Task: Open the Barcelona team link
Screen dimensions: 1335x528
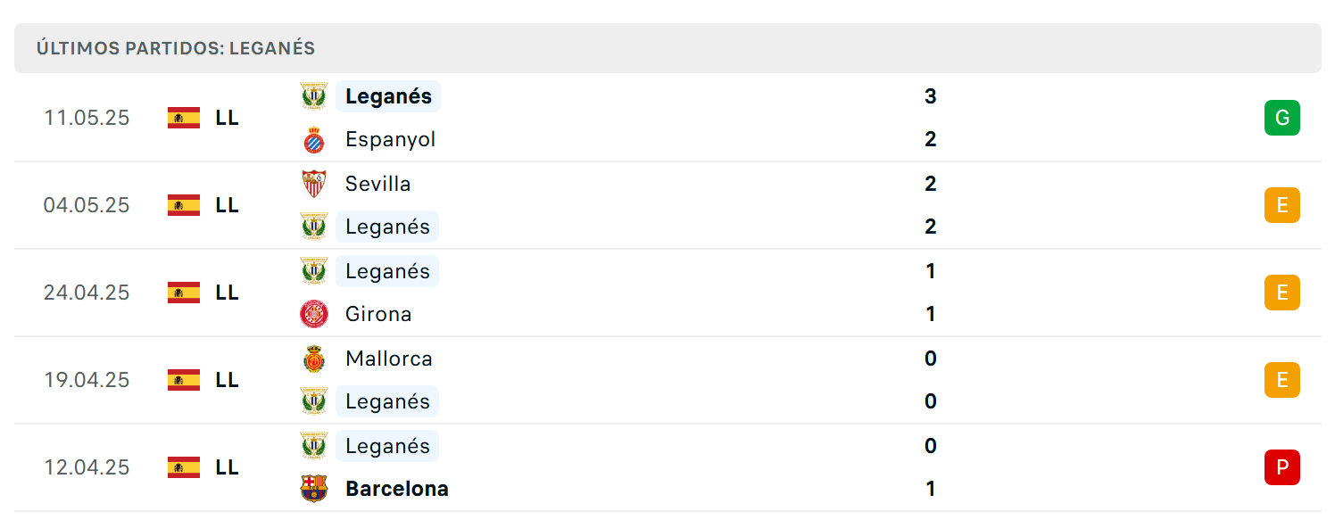Action: click(x=397, y=489)
